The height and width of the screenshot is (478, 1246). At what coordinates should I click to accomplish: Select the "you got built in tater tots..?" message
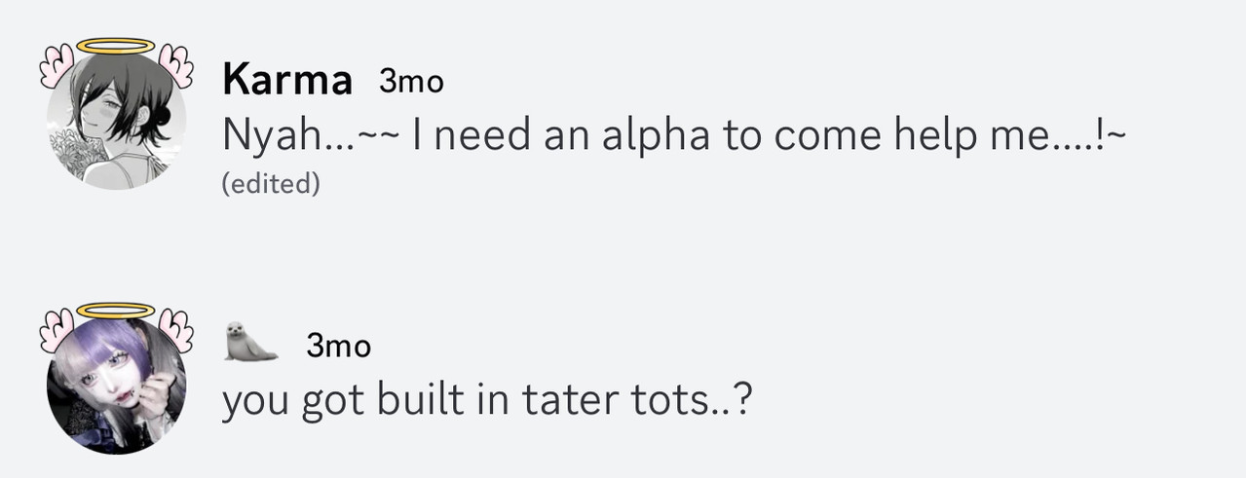[487, 399]
